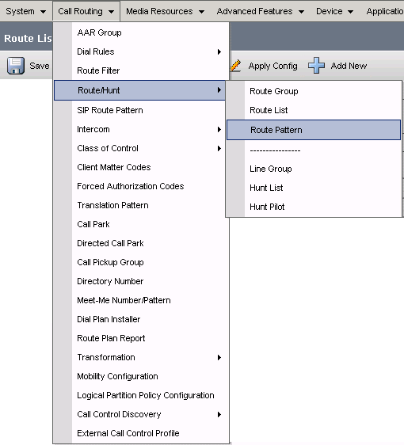Open the System menu dropdown
404x445 pixels.
25,11
